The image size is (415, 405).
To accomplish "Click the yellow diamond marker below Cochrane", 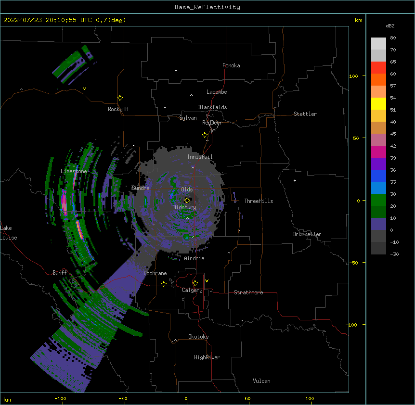I will tap(164, 284).
